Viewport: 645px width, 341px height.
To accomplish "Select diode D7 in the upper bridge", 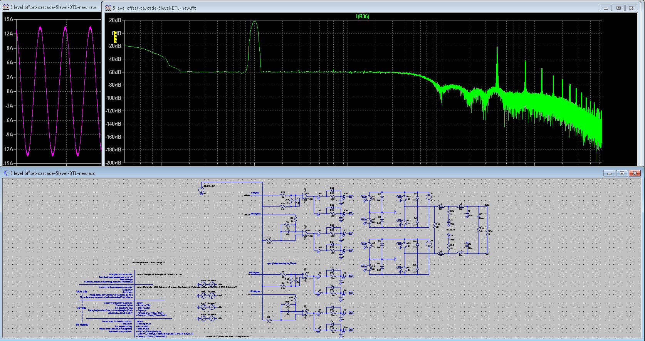I will point(417,198).
